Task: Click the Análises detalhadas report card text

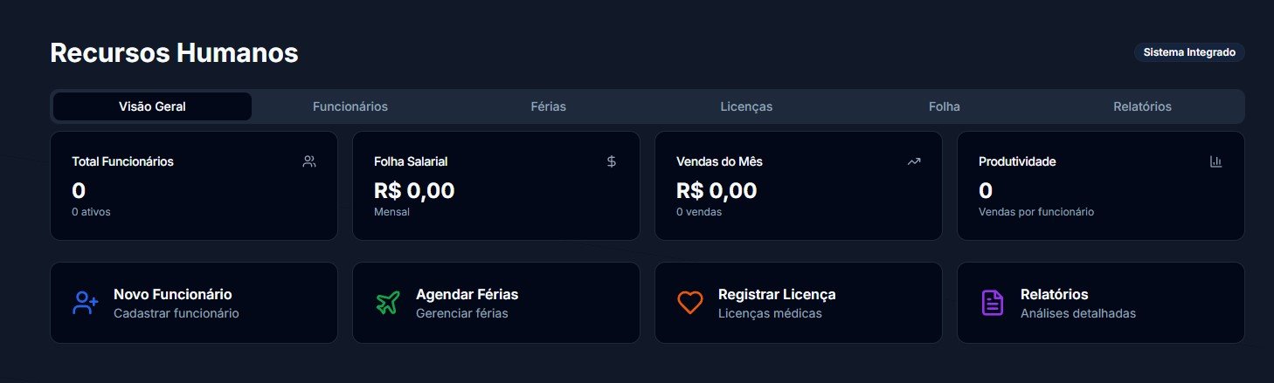Action: tap(1078, 313)
